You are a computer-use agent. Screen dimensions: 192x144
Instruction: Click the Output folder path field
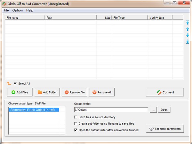(111, 110)
